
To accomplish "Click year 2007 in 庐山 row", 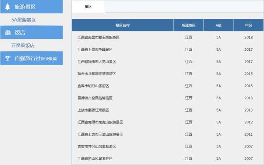I will point(249,158).
